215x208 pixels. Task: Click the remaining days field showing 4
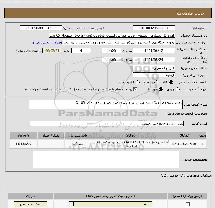[x=81, y=51]
